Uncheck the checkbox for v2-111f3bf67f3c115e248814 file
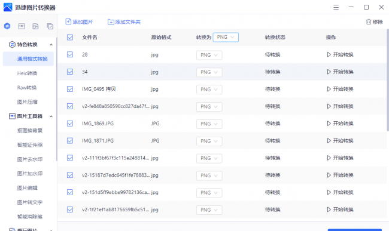The image size is (389, 231). (70, 158)
